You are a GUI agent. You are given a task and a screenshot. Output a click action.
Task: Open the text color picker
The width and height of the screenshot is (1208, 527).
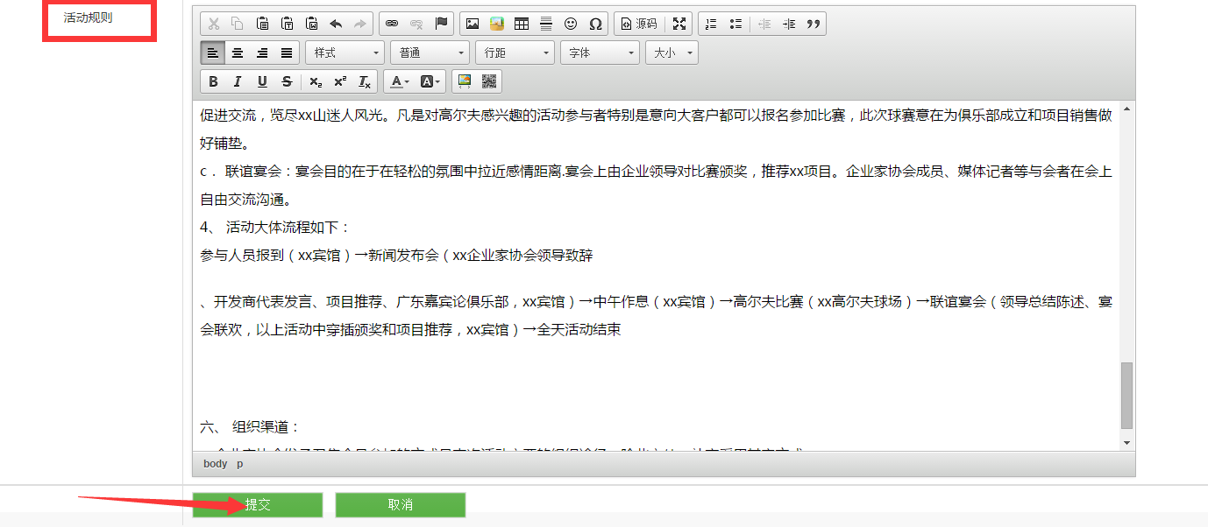click(400, 81)
